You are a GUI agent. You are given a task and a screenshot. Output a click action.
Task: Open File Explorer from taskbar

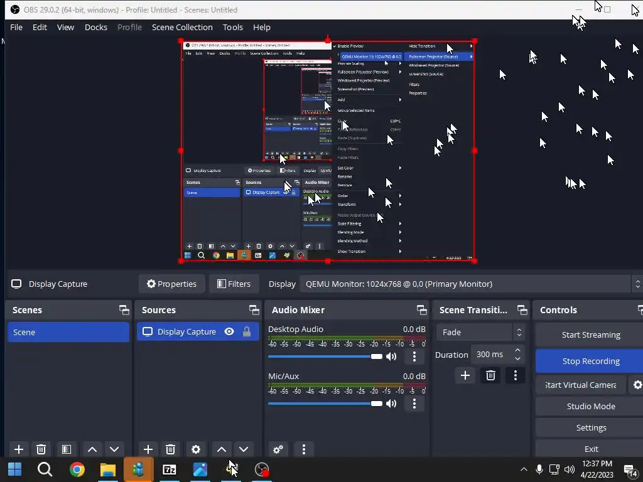108,469
